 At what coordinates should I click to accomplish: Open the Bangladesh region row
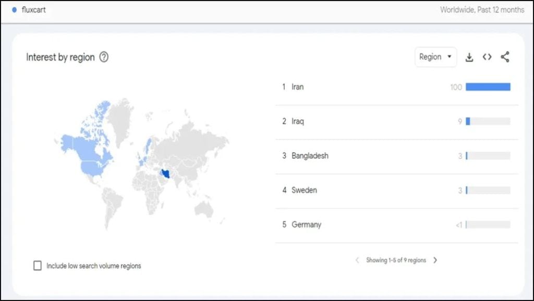310,156
